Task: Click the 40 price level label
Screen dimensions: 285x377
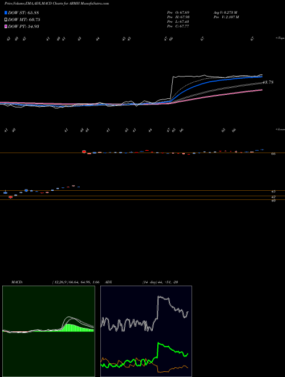Action: pos(273,200)
